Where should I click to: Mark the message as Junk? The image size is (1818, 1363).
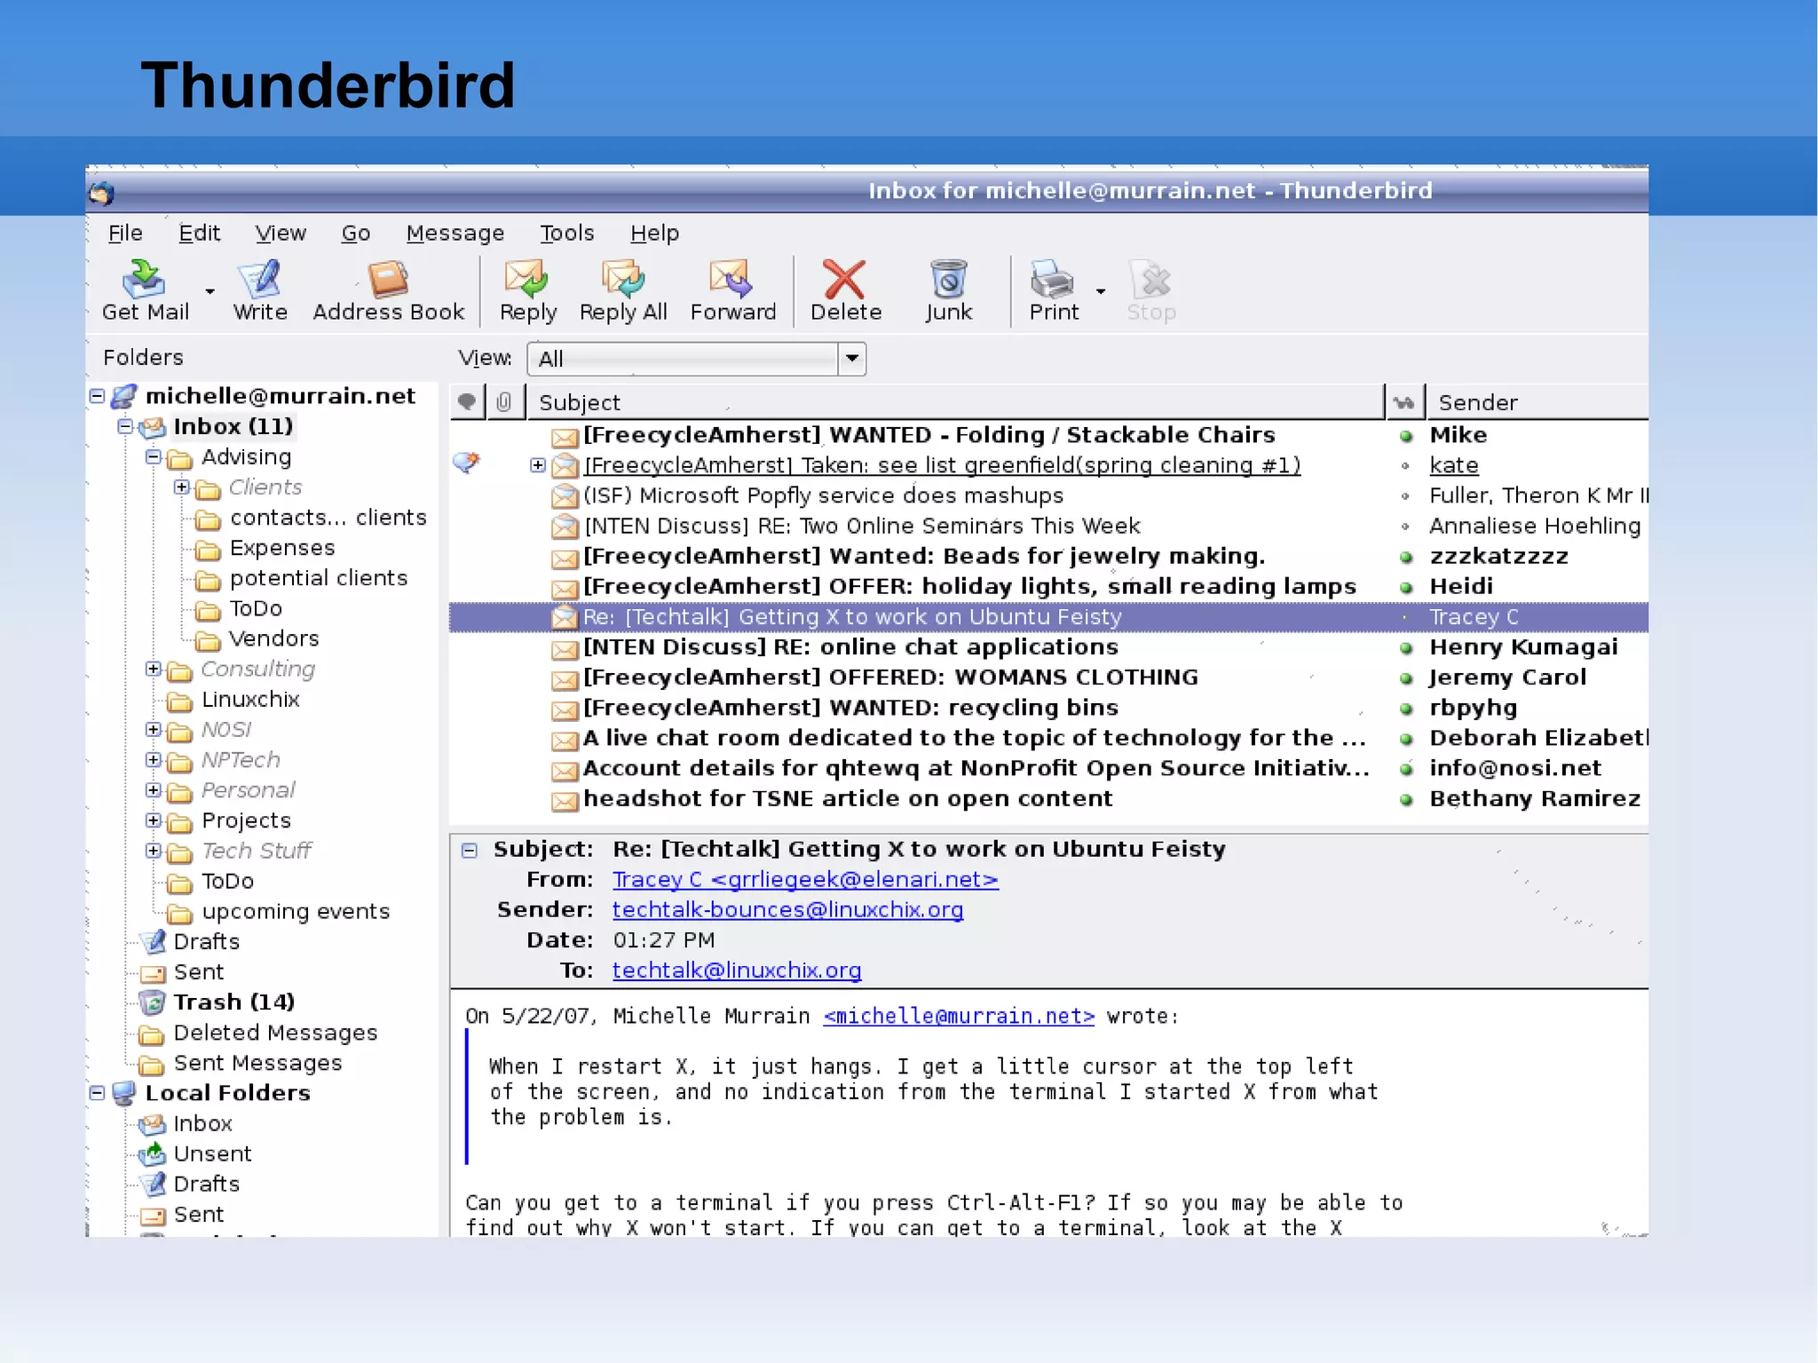click(x=948, y=281)
